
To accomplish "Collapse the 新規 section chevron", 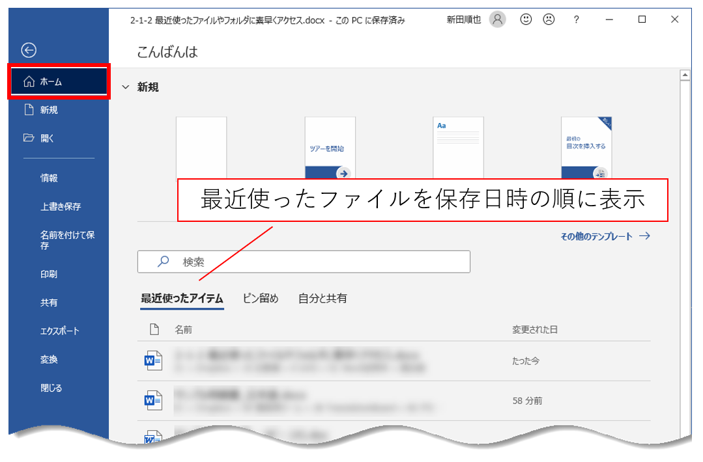I will [126, 88].
